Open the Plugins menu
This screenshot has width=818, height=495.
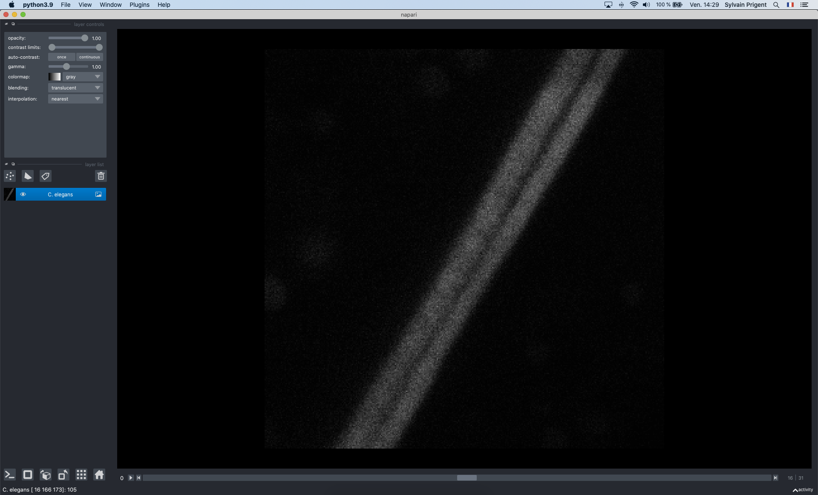pyautogui.click(x=139, y=5)
